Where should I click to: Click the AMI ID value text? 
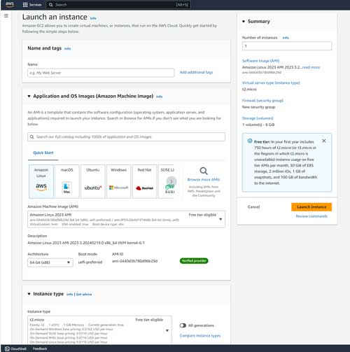click(x=134, y=261)
